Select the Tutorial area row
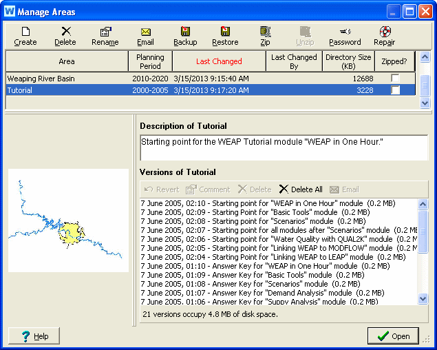437x350 pixels. pyautogui.click(x=211, y=90)
